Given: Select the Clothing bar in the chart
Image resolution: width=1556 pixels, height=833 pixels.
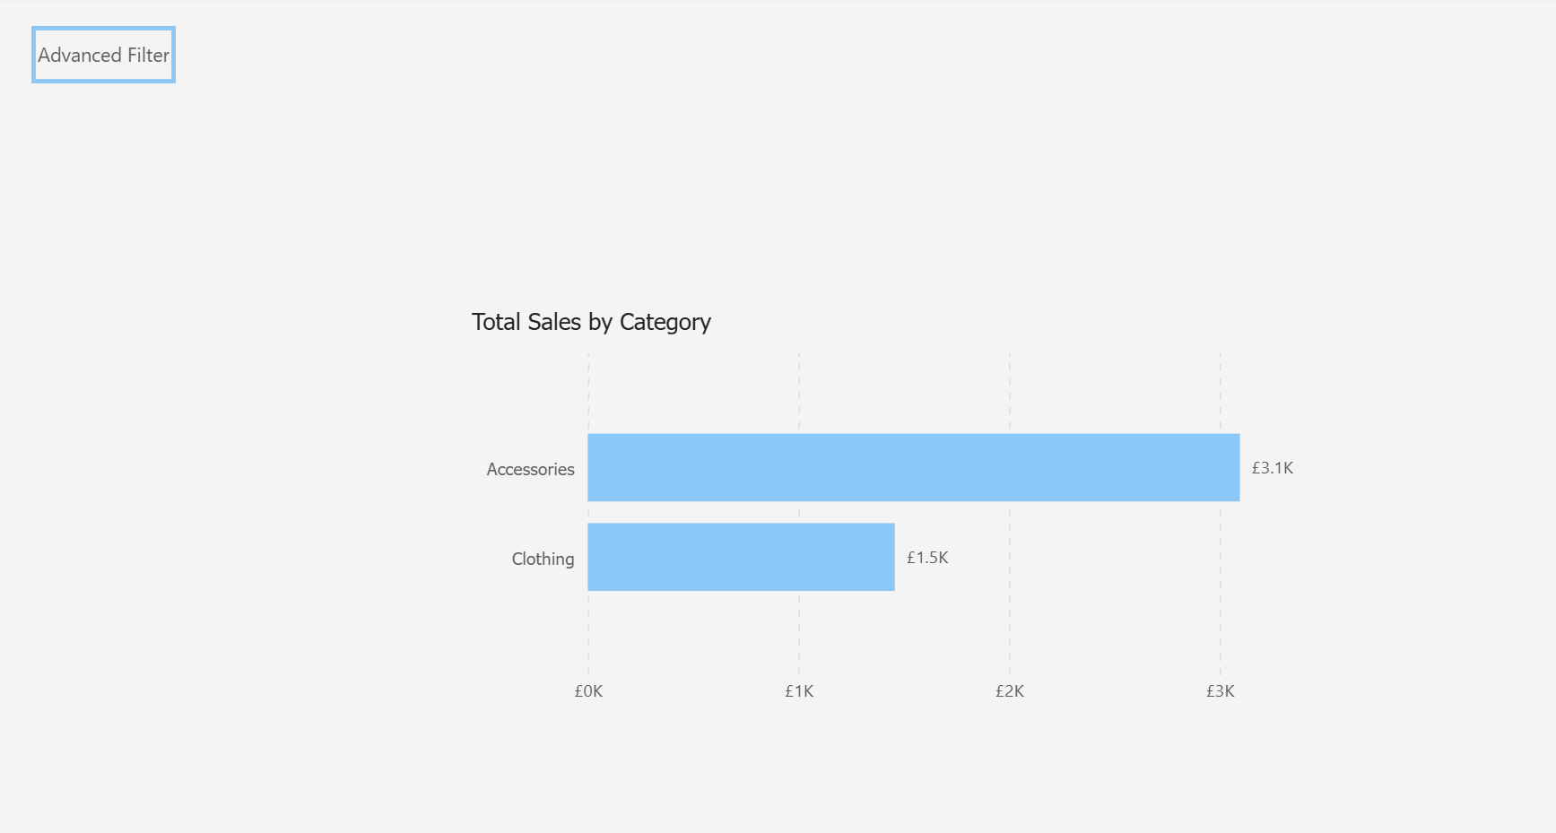Looking at the screenshot, I should (740, 557).
